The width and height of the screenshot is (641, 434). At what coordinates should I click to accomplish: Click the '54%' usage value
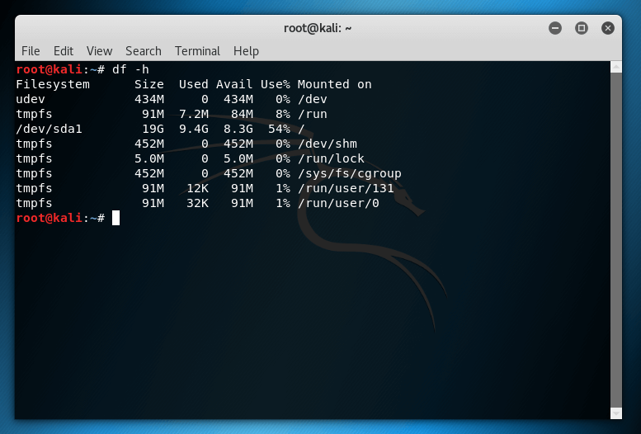(x=279, y=130)
